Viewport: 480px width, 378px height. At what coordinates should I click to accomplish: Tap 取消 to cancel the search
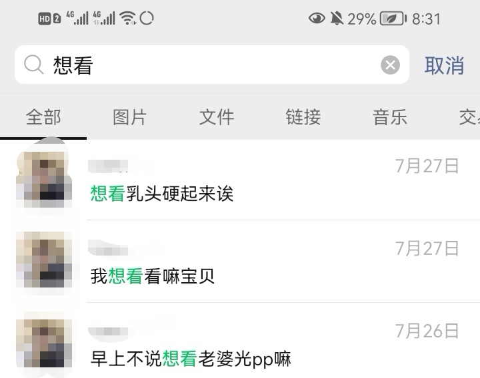pos(444,65)
